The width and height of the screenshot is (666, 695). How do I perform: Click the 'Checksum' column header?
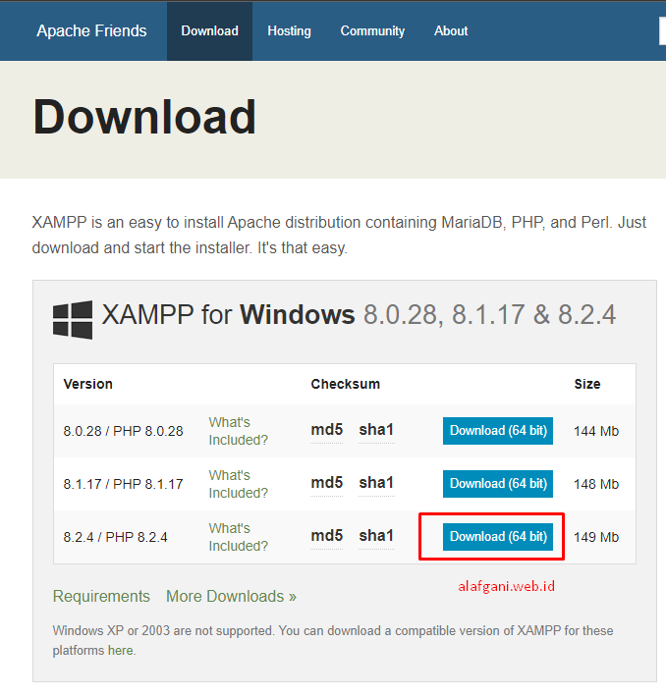coord(346,384)
